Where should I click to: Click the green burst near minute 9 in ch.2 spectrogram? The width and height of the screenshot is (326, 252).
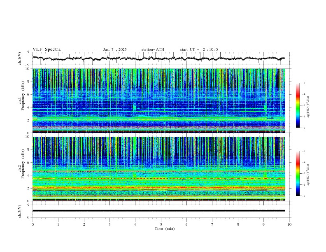265,175
